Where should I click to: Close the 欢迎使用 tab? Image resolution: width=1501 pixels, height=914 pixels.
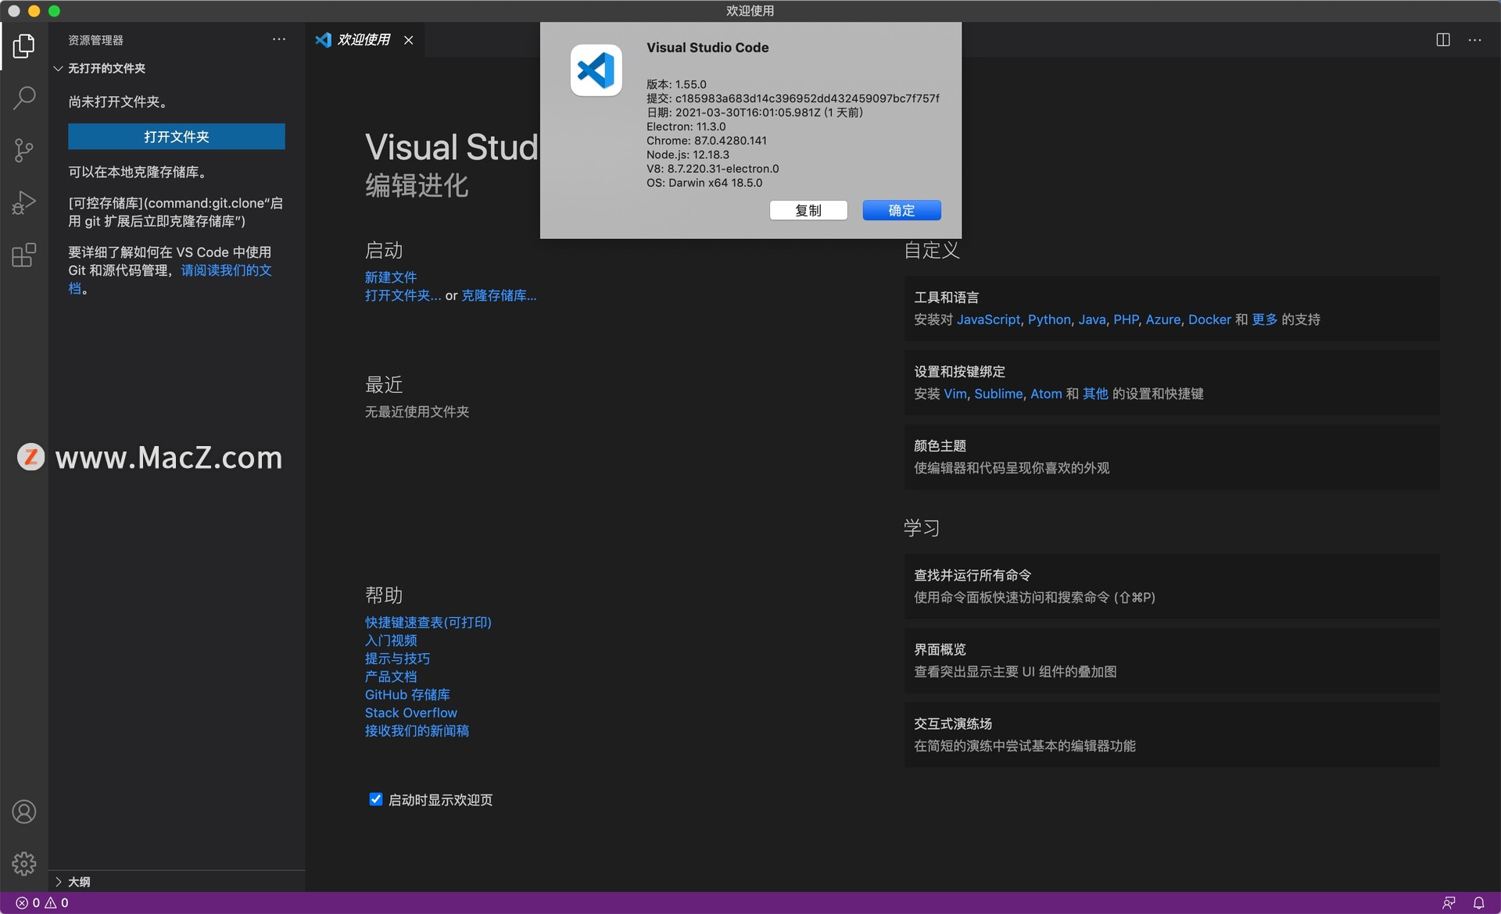(x=408, y=40)
